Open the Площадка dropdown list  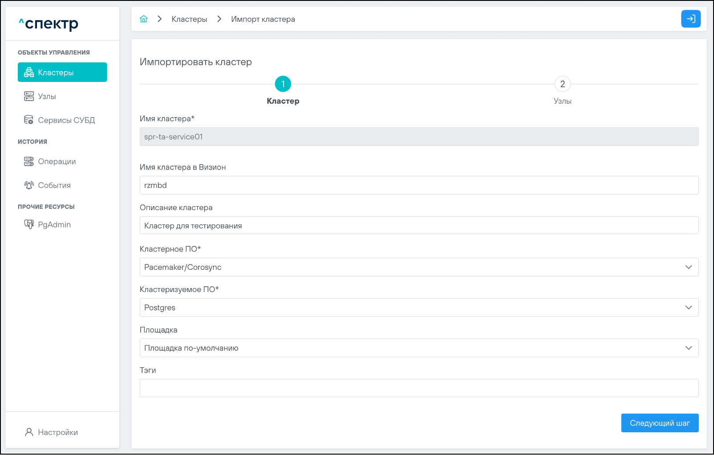[418, 348]
